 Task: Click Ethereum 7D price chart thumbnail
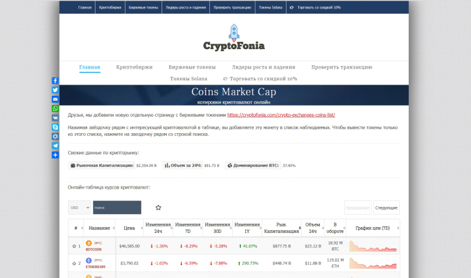pyautogui.click(x=373, y=264)
